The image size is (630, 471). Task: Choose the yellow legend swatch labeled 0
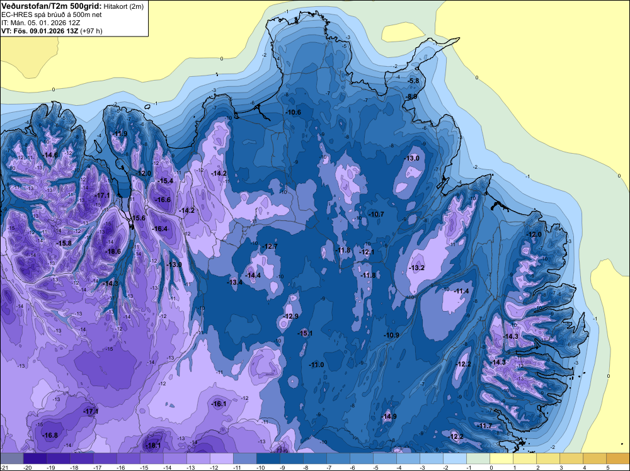(501, 458)
